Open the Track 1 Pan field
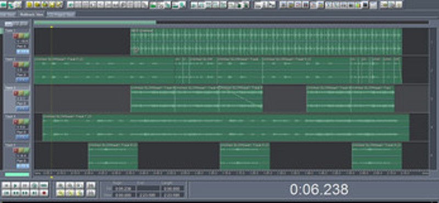The image size is (439, 203). pos(22,47)
